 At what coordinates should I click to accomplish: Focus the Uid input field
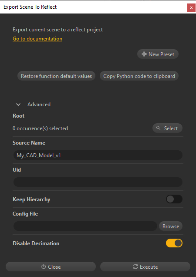pyautogui.click(x=98, y=182)
